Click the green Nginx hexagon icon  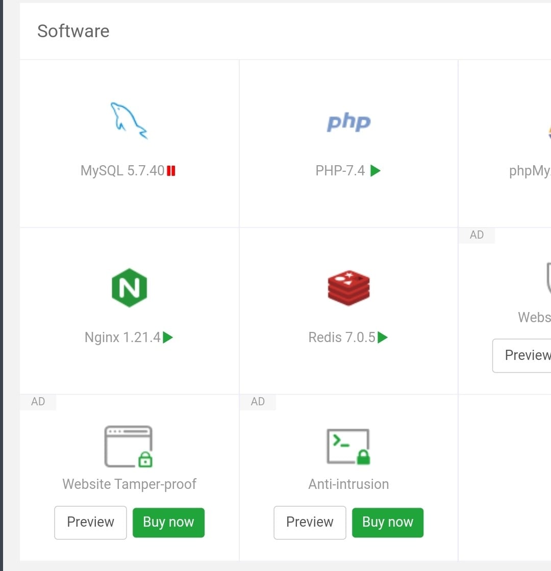click(x=129, y=288)
